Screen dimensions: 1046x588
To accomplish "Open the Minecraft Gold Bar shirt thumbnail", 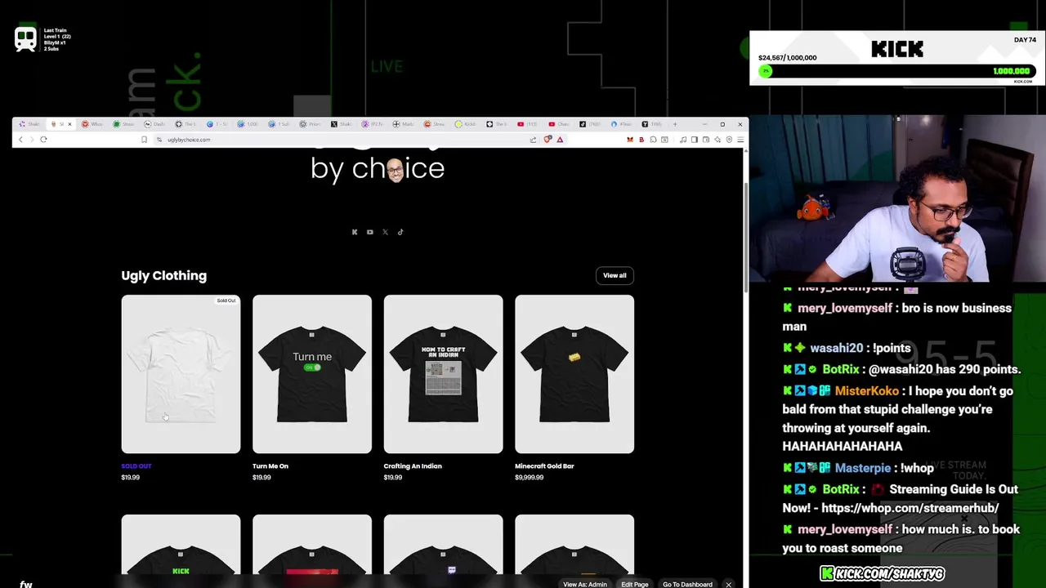I will point(574,374).
